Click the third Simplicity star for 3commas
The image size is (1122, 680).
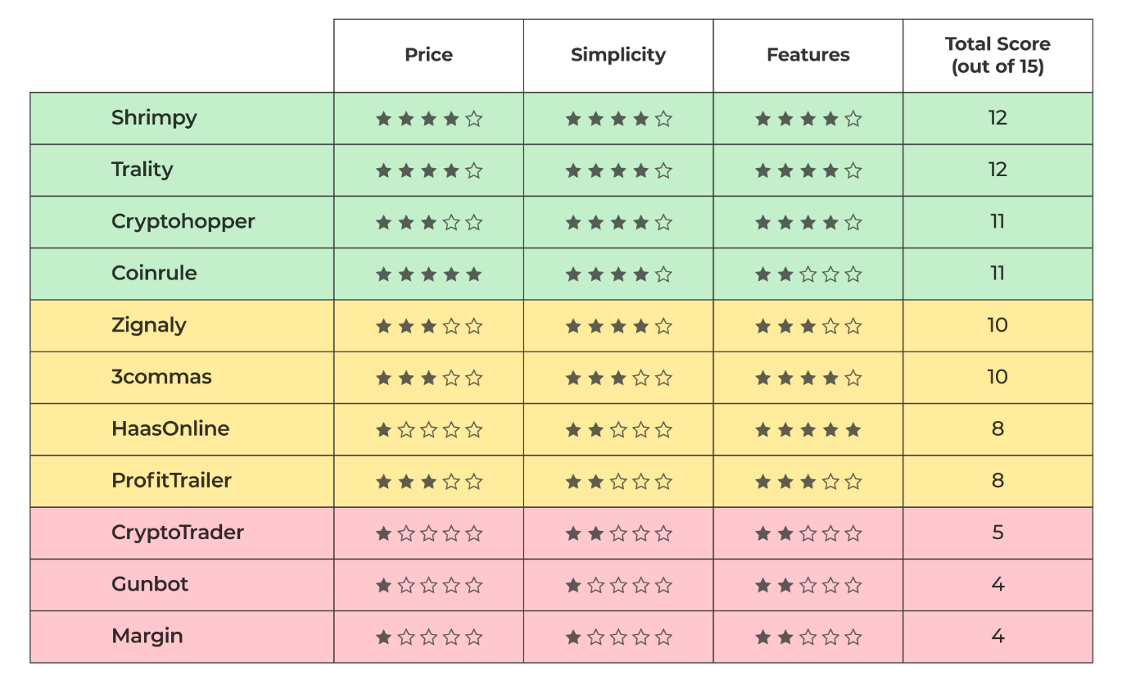coord(618,378)
